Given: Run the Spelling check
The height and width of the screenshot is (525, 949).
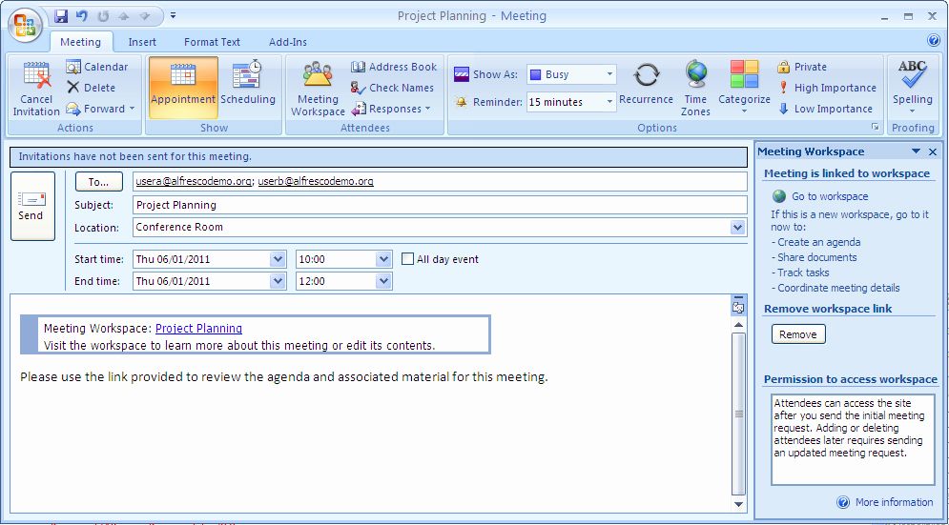Looking at the screenshot, I should [912, 88].
